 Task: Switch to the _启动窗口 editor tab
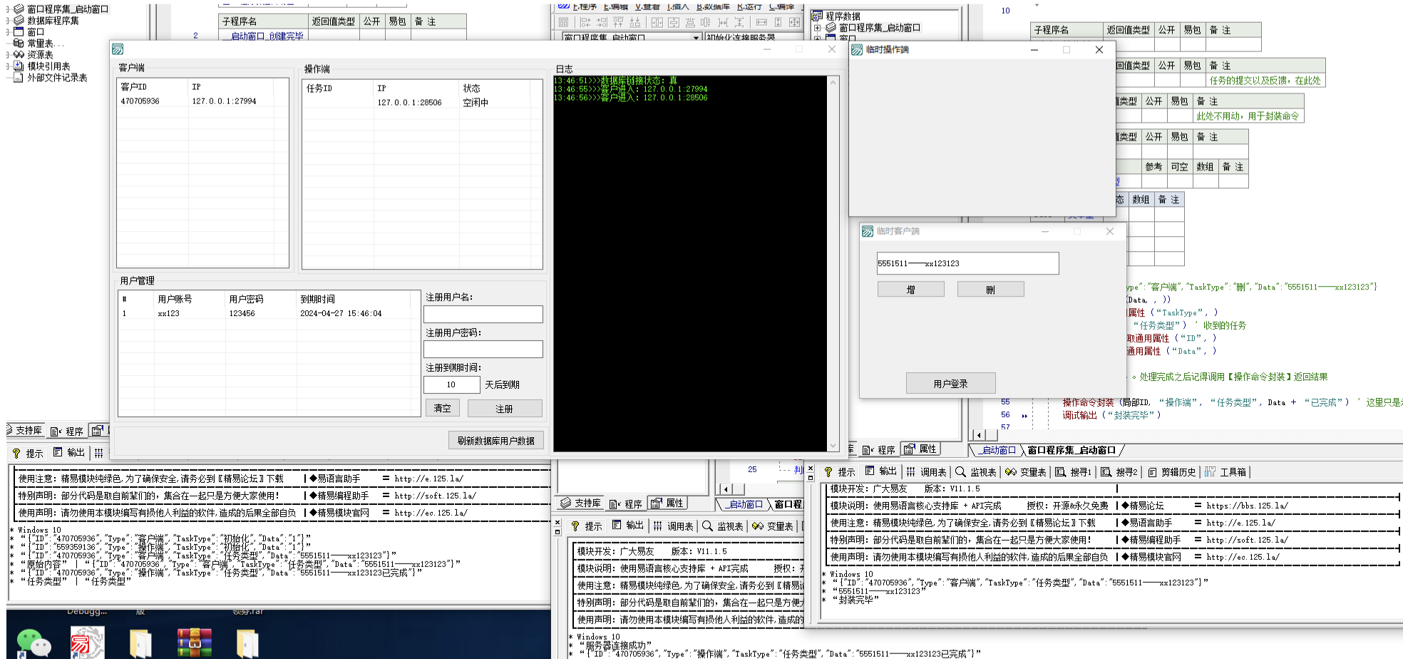(x=998, y=450)
